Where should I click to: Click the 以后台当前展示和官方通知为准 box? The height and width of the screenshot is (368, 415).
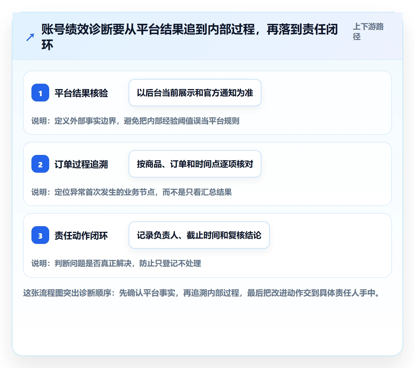point(195,93)
